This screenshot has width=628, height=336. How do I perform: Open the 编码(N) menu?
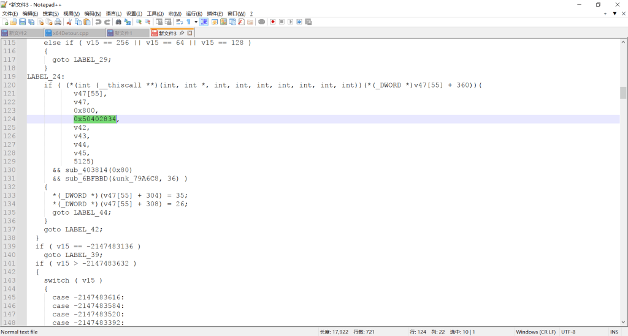pyautogui.click(x=93, y=13)
